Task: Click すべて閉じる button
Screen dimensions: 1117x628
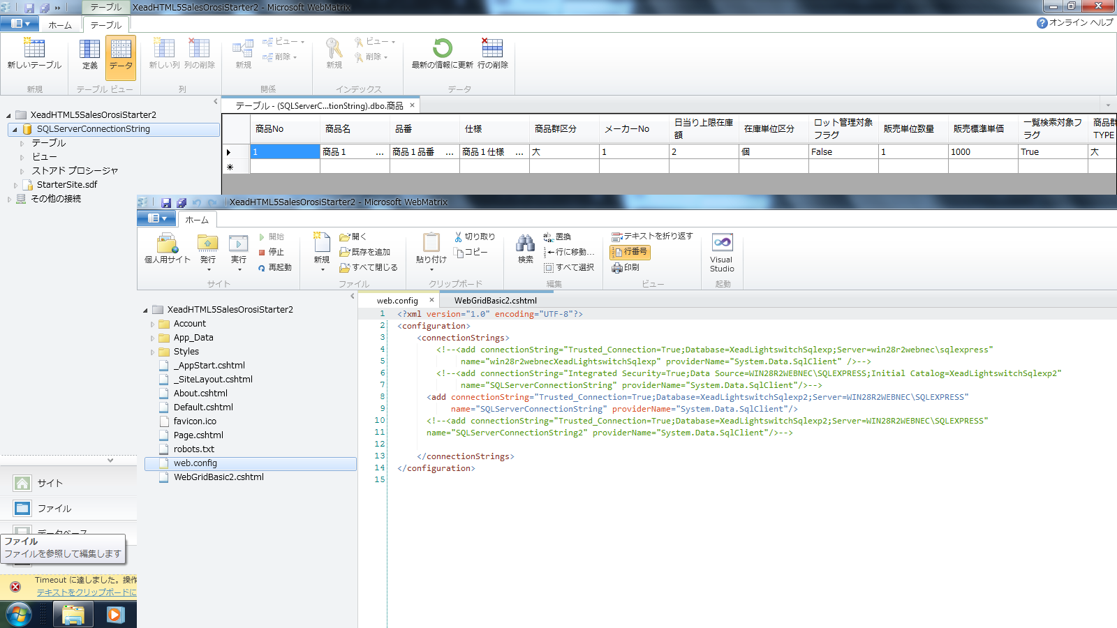Action: pyautogui.click(x=368, y=267)
